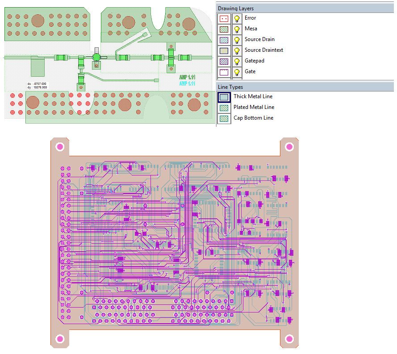Click the Error layer color swatch
The width and height of the screenshot is (397, 354).
(x=224, y=18)
